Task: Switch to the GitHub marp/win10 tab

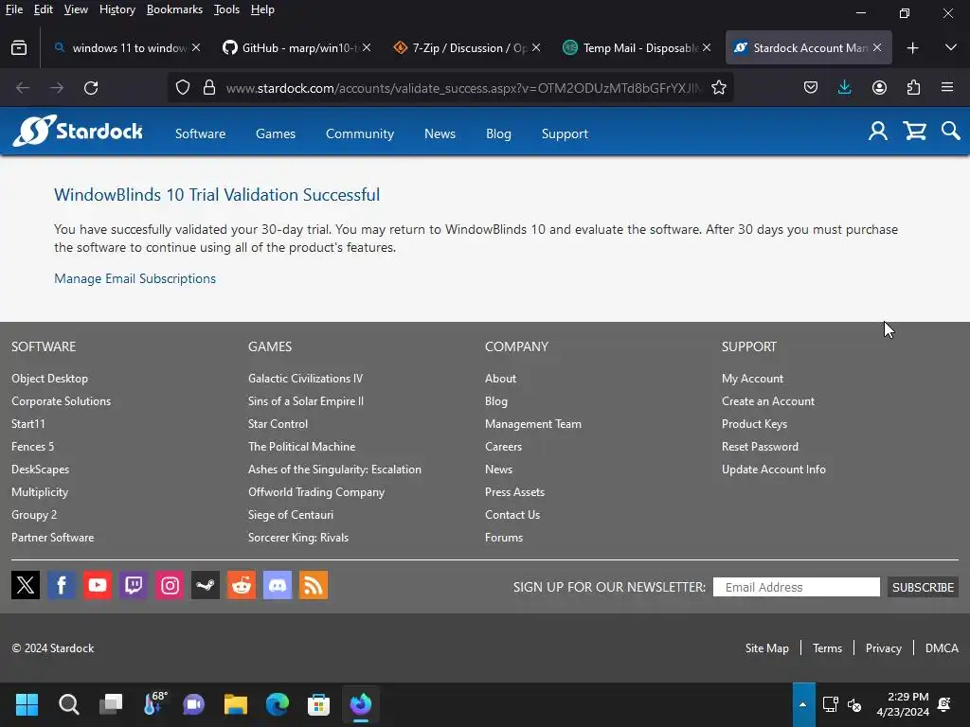Action: pos(296,47)
